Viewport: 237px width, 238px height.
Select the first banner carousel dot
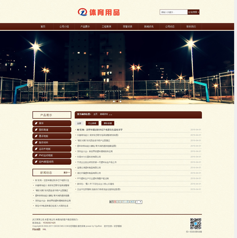pos(114,101)
